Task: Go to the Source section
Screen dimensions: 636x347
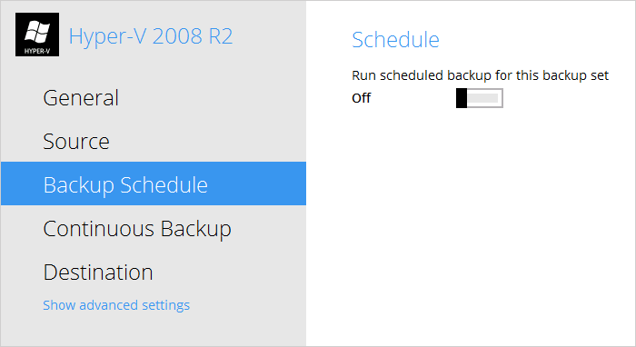Action: click(76, 141)
